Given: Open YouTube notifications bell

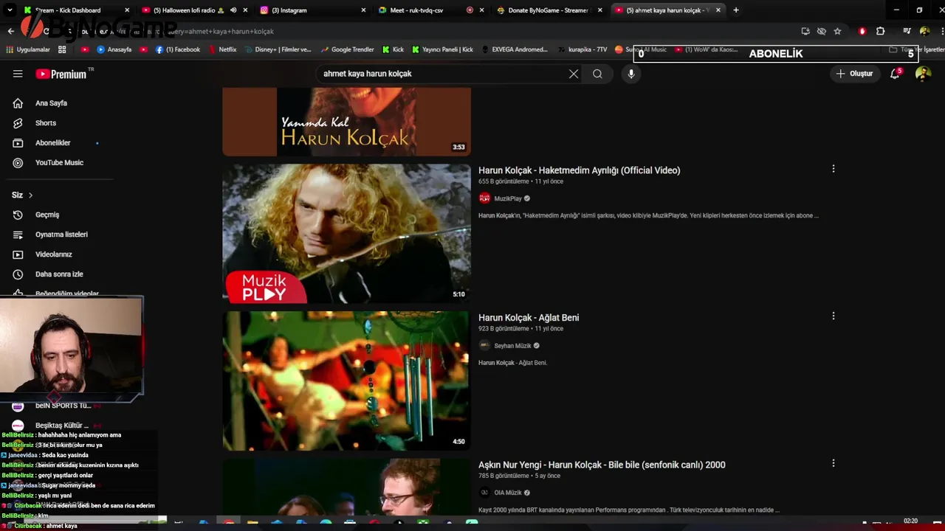Looking at the screenshot, I should tap(895, 74).
